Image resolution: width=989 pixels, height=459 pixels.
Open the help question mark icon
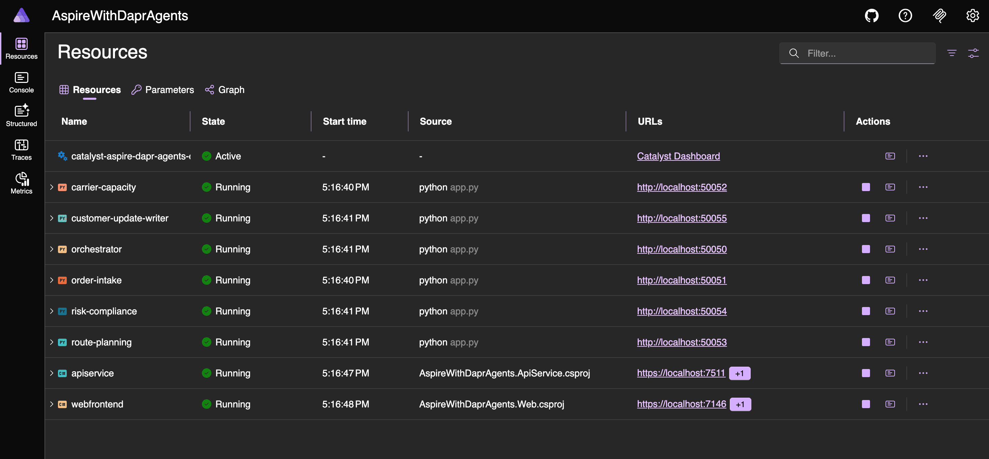[x=905, y=16]
